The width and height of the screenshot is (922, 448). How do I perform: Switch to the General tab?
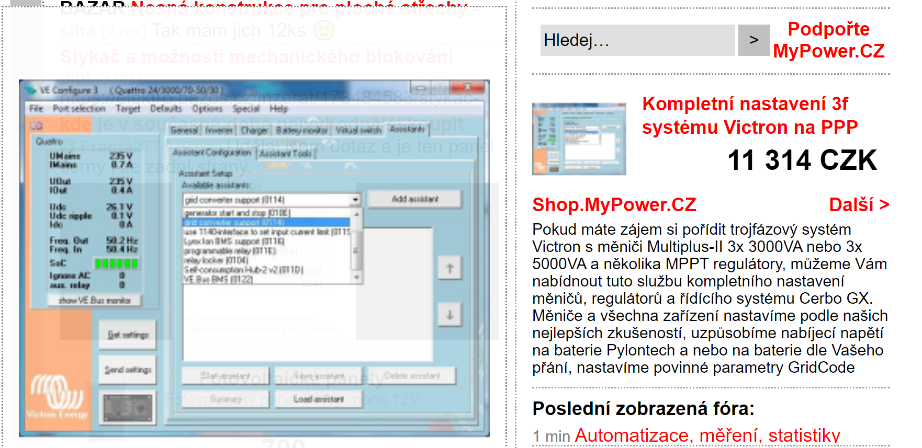point(184,130)
